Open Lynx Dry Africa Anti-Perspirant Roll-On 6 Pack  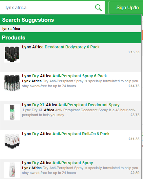[66, 134]
